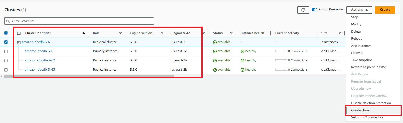403x123 pixels.
Task: Click the us-east-2c availability zone cell
Action: [179, 51]
